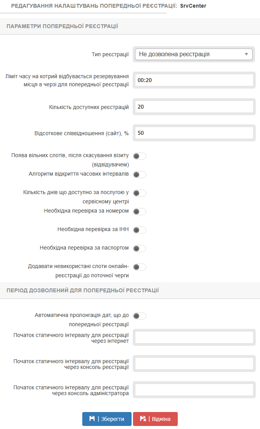Enable Алгоритм відкриття часових інтервалів switch
The width and height of the screenshot is (260, 429).
pos(139,174)
